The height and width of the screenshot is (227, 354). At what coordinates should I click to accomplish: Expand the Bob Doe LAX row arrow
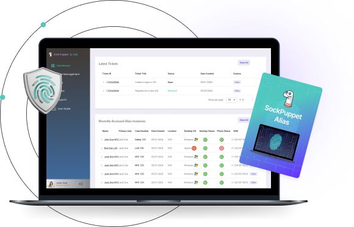coord(101,148)
